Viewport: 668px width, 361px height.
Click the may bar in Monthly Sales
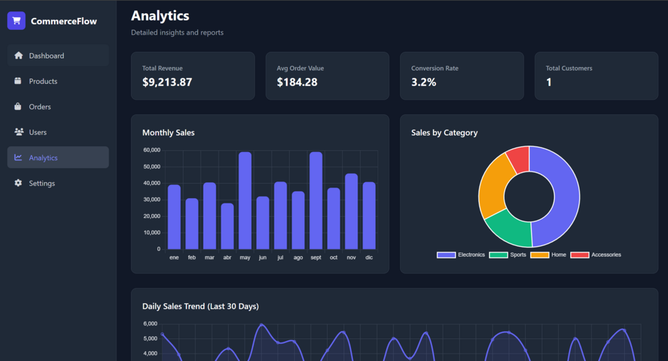(245, 200)
